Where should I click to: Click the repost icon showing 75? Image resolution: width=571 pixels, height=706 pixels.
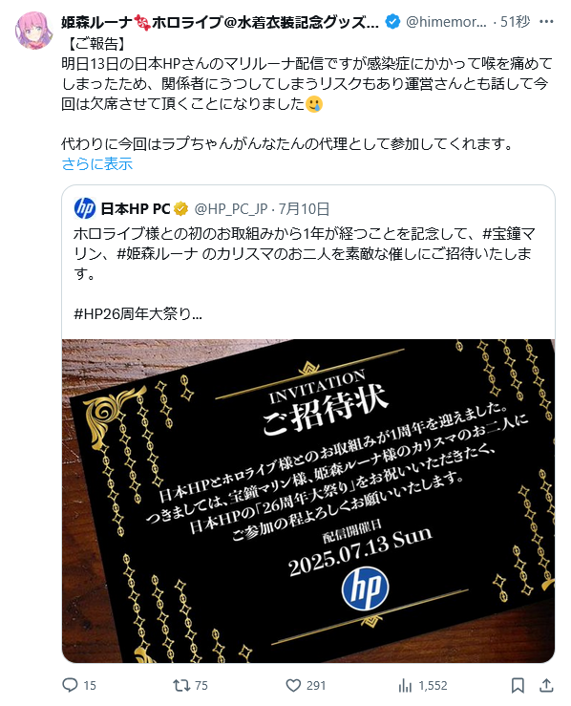181,685
